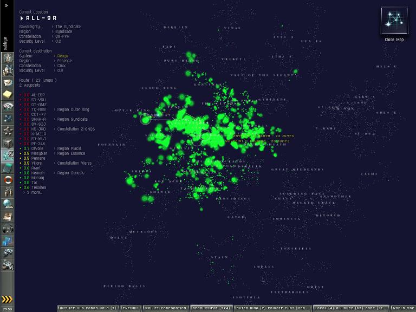Click the gray cube assets icon
This screenshot has height=312, width=416.
8,143
